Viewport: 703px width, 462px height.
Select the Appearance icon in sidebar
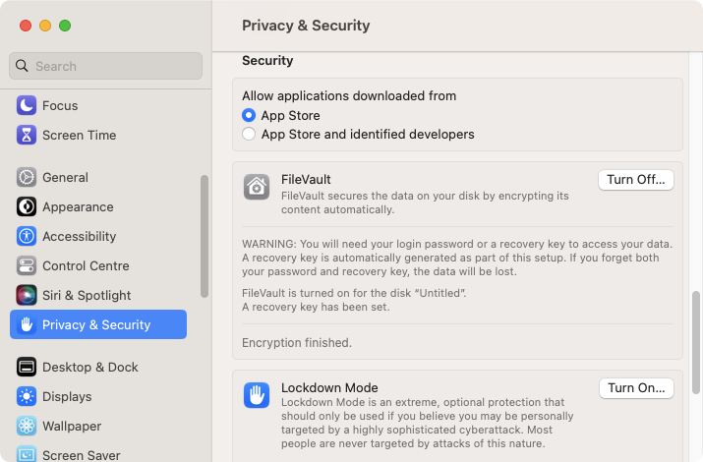point(27,207)
